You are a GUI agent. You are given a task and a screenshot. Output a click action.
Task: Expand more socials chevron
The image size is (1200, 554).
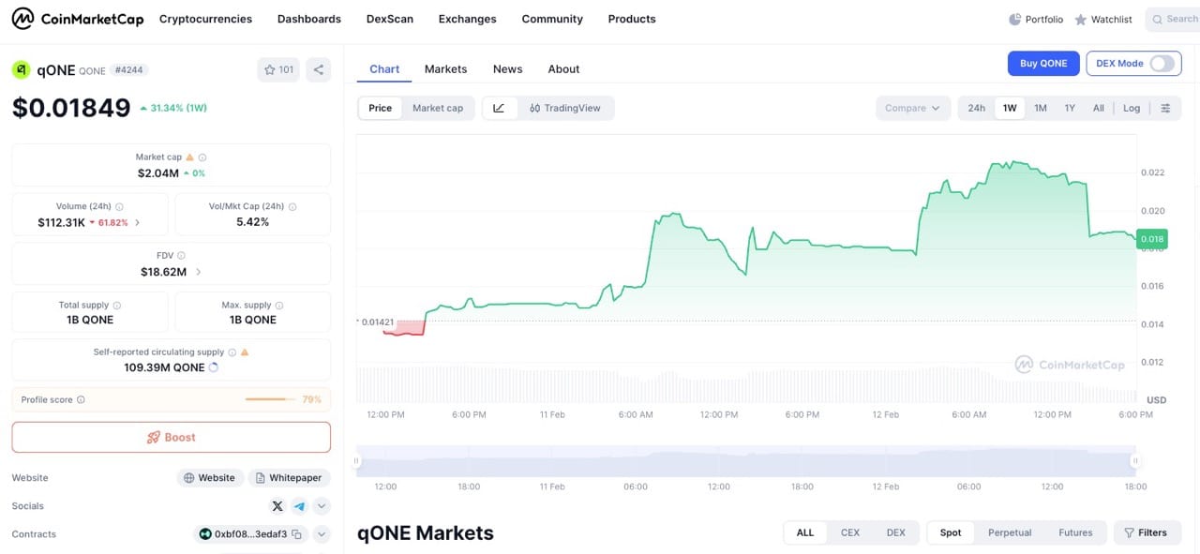click(322, 506)
